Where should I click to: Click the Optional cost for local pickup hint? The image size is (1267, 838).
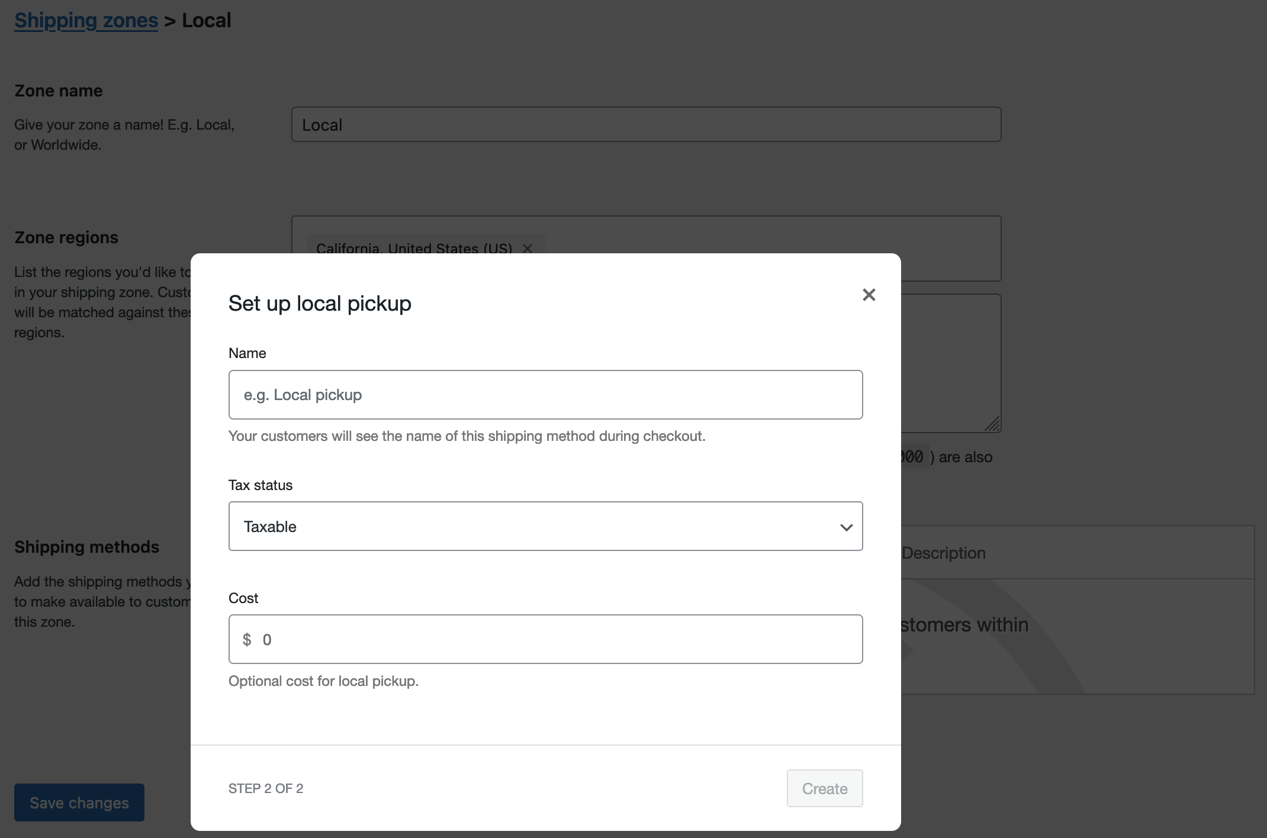pyautogui.click(x=323, y=681)
